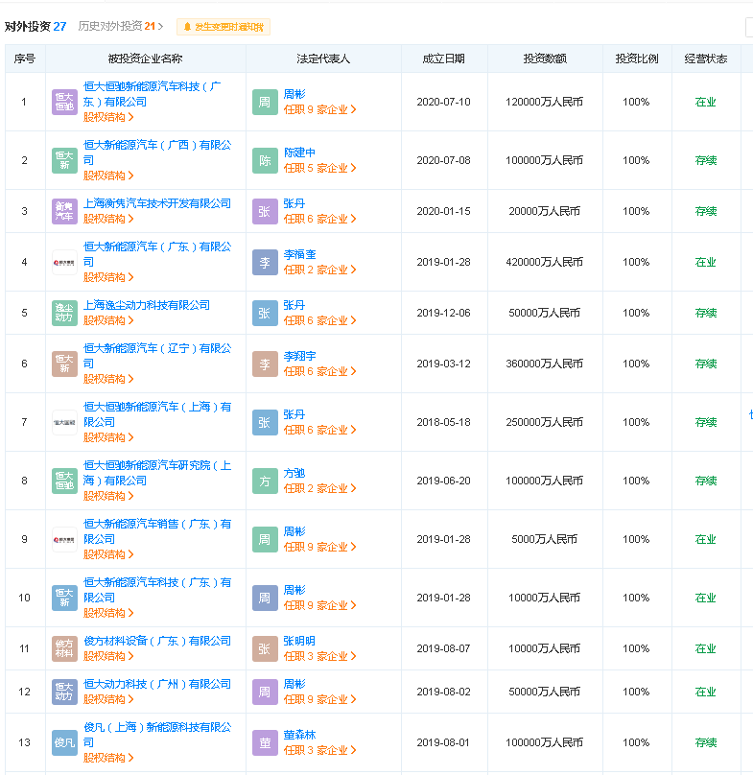Image resolution: width=753 pixels, height=775 pixels.
Task: Open 任职 3 家企业 for 张明明
Action: point(319,656)
